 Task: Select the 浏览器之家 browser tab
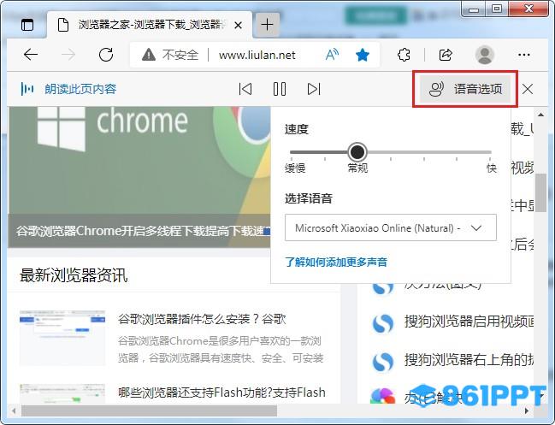tap(150, 25)
